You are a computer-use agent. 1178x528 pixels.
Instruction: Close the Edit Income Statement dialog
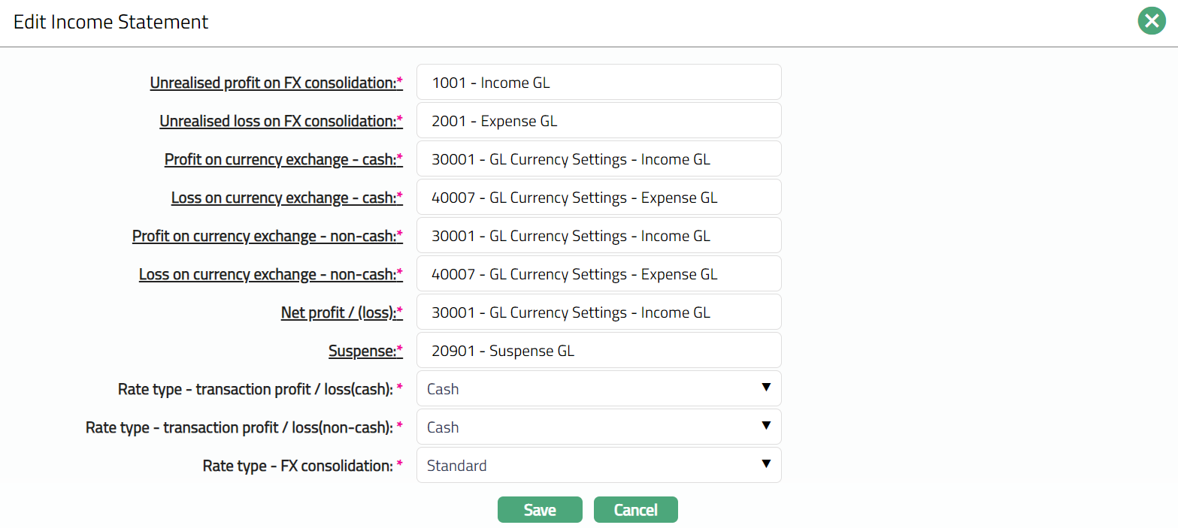pyautogui.click(x=1151, y=21)
